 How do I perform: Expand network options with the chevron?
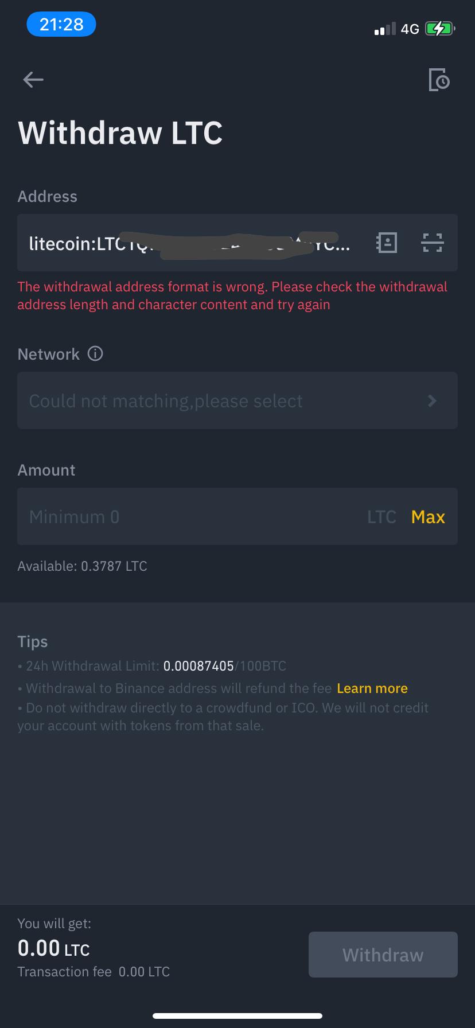pos(432,400)
